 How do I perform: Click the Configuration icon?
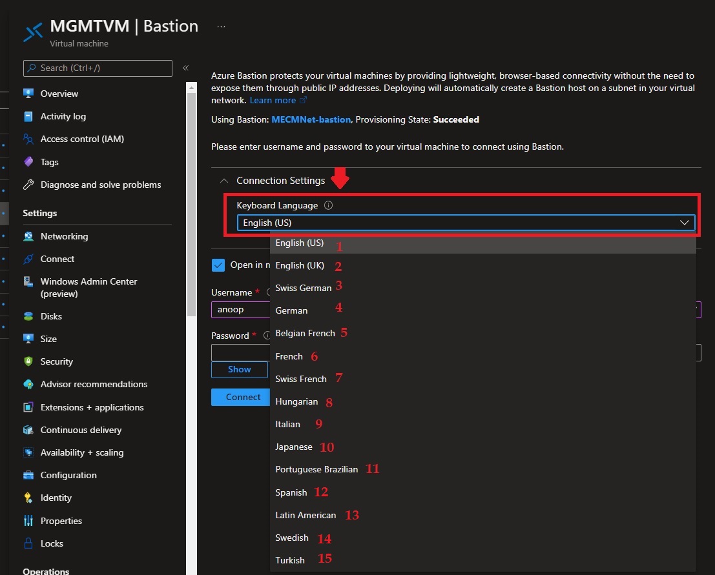pyautogui.click(x=28, y=475)
